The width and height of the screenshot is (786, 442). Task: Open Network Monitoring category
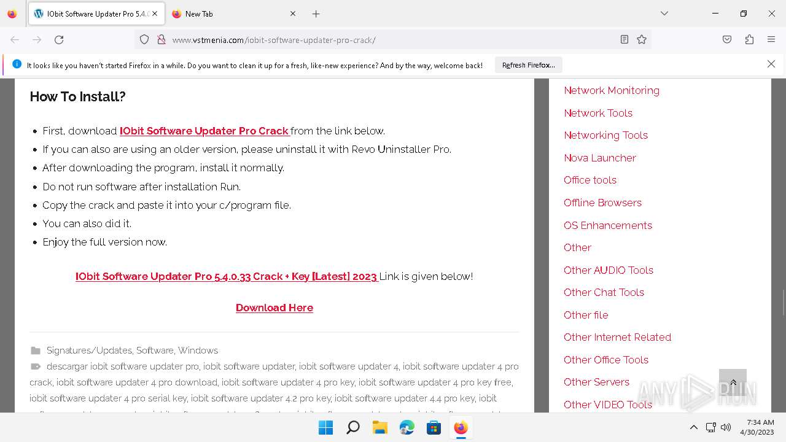pos(612,90)
